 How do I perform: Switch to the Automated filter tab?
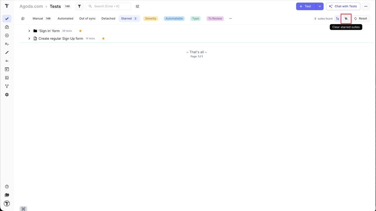[65, 18]
